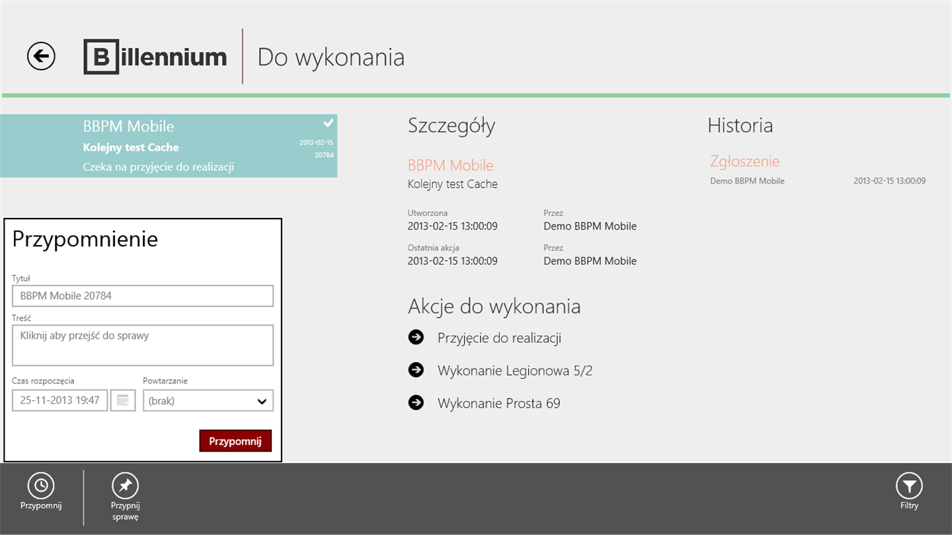Focus the Treść text area
Viewport: 952px width, 535px height.
[x=143, y=345]
